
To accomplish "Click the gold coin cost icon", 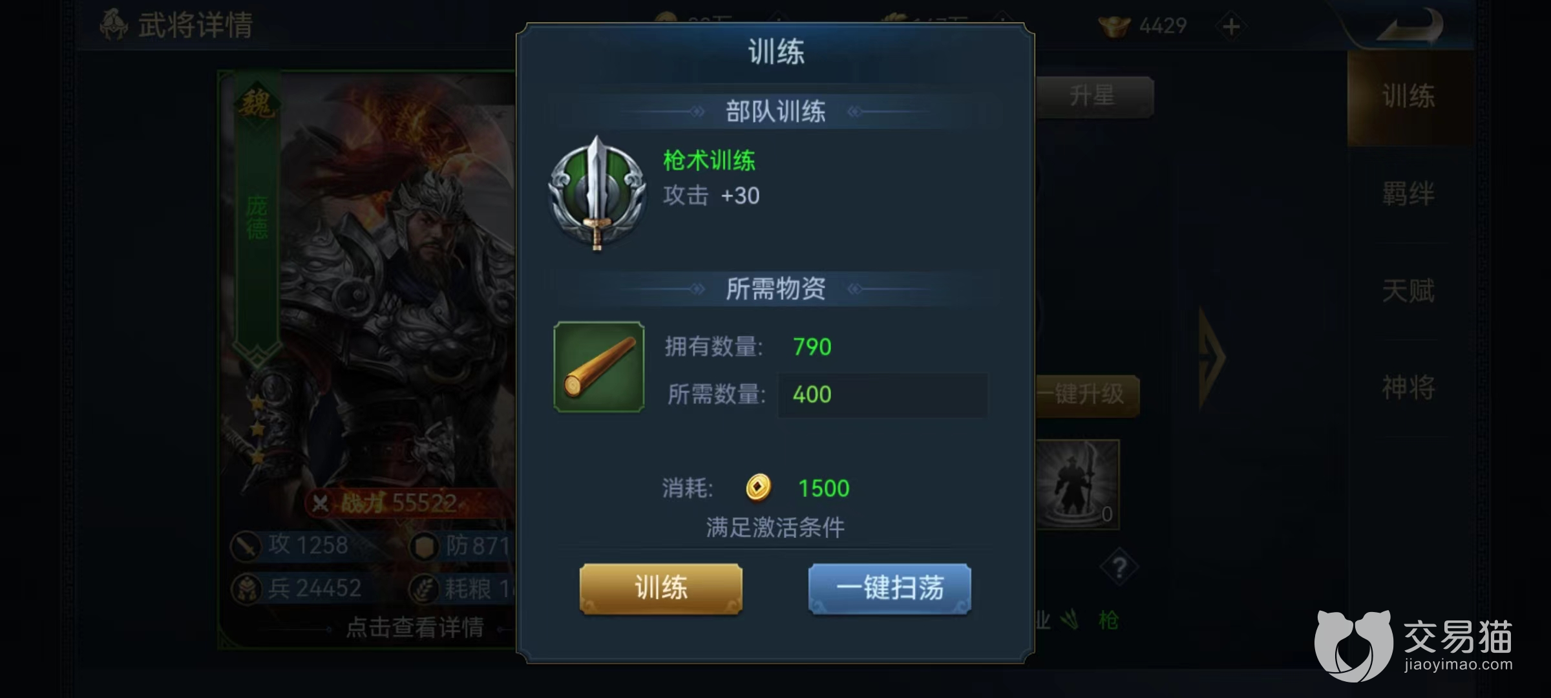I will pyautogui.click(x=758, y=488).
